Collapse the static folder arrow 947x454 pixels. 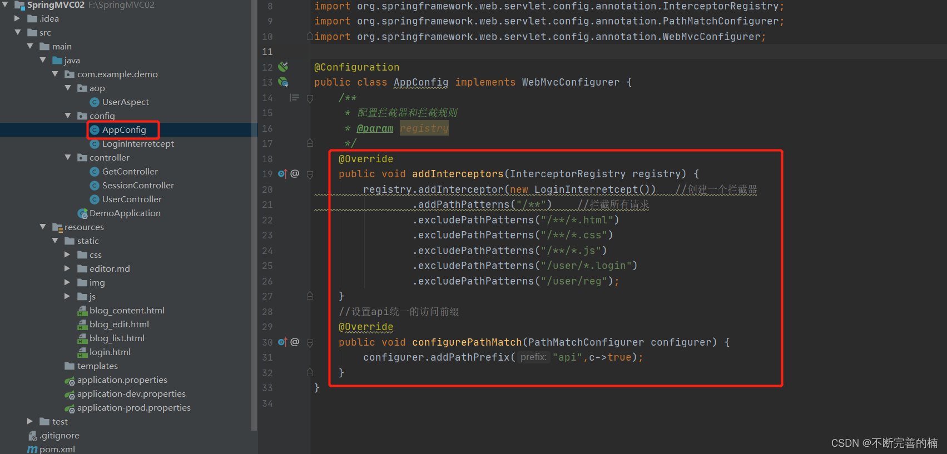(55, 241)
